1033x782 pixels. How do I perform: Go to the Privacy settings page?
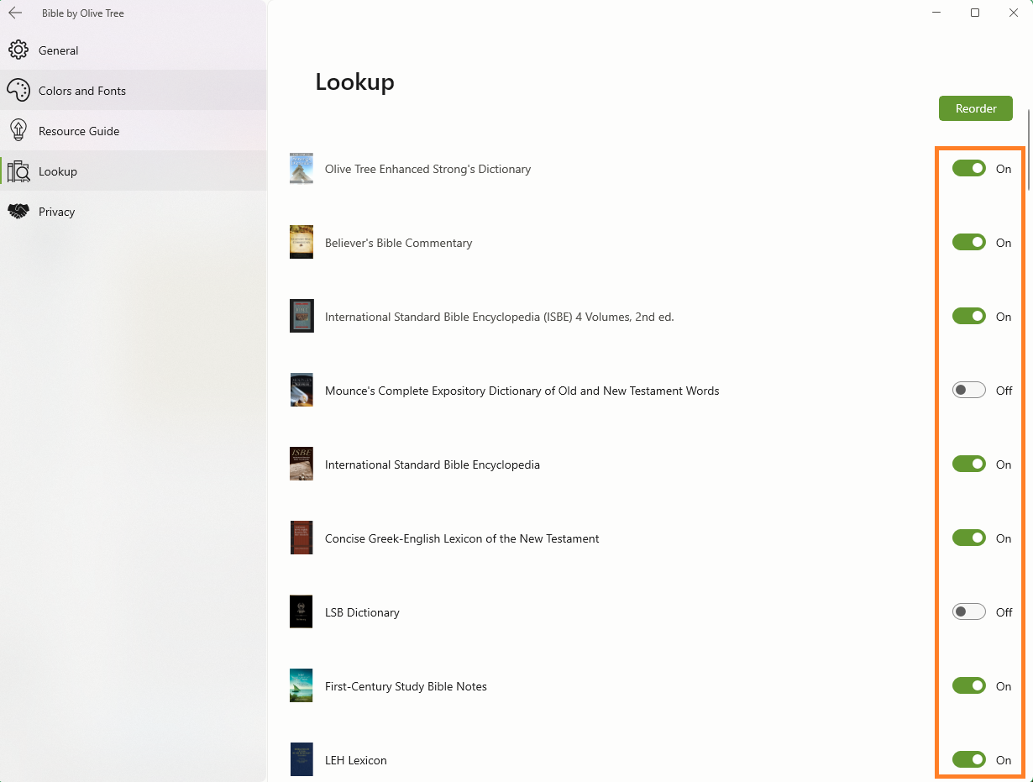[x=134, y=212]
